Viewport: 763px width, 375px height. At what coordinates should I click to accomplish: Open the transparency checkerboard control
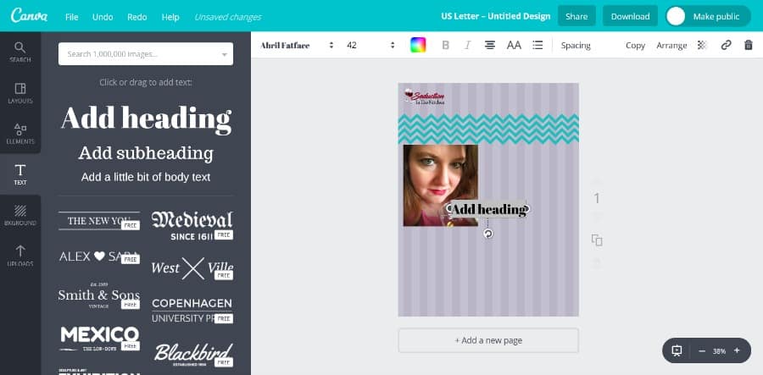click(x=702, y=45)
